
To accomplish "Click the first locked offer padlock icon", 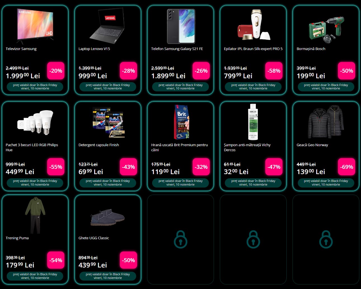I will click(180, 239).
